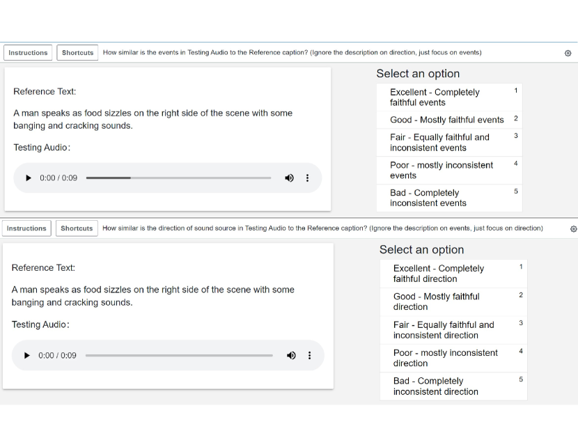Open bottom audio player's more options menu

pos(310,356)
